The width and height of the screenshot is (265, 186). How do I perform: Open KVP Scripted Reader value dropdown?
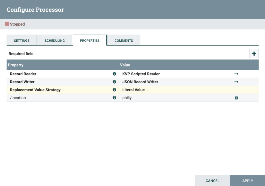click(175, 74)
